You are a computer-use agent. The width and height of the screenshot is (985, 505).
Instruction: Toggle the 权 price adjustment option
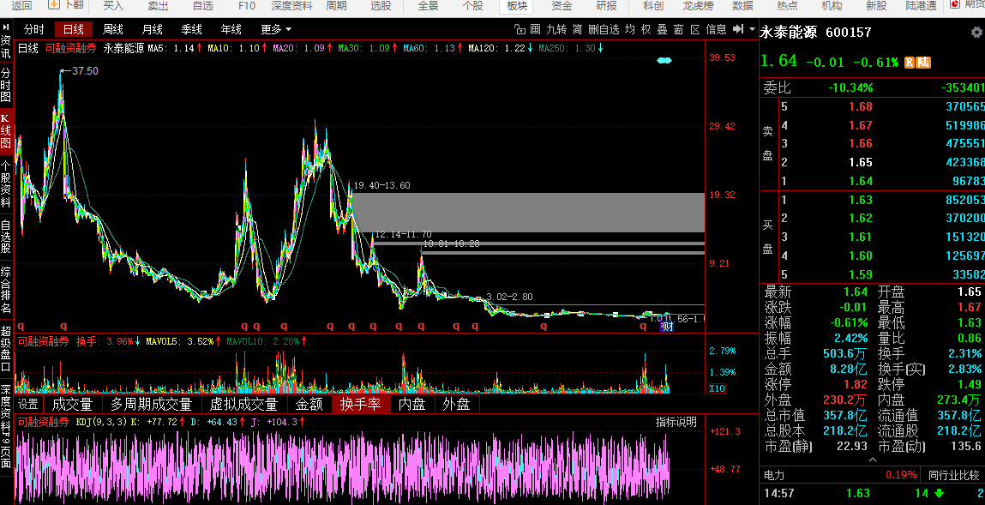(646, 29)
